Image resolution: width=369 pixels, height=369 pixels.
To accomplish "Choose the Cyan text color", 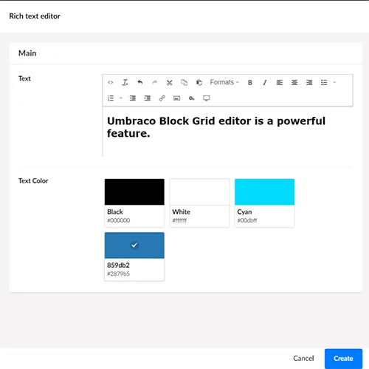I will click(x=264, y=203).
